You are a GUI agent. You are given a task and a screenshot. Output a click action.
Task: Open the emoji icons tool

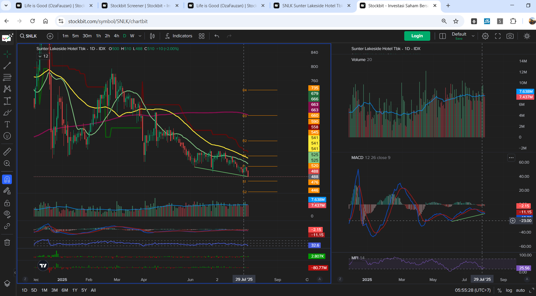coord(7,136)
